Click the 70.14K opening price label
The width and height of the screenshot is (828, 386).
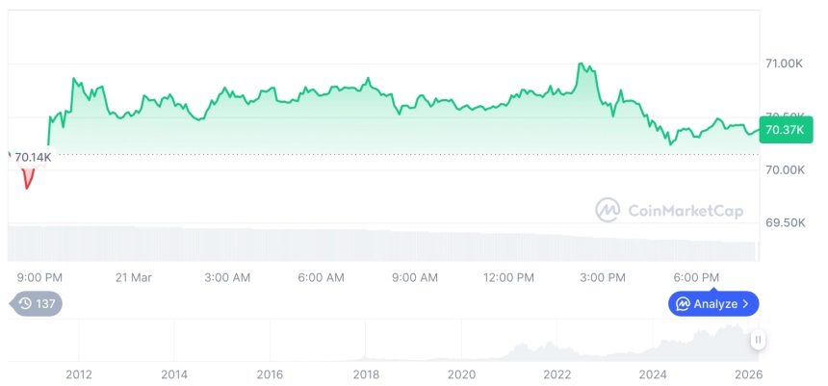tap(33, 157)
